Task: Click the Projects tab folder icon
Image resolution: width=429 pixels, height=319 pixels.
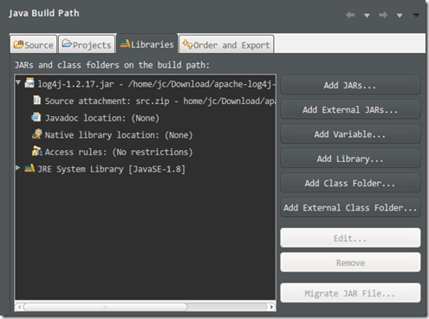Action: click(67, 43)
